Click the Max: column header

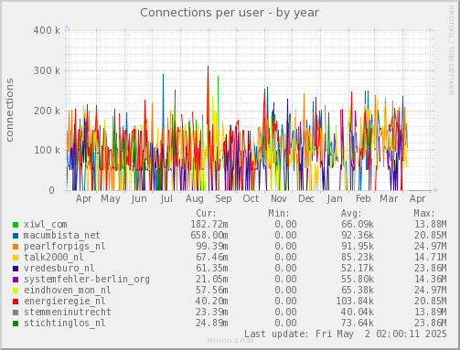pyautogui.click(x=424, y=213)
